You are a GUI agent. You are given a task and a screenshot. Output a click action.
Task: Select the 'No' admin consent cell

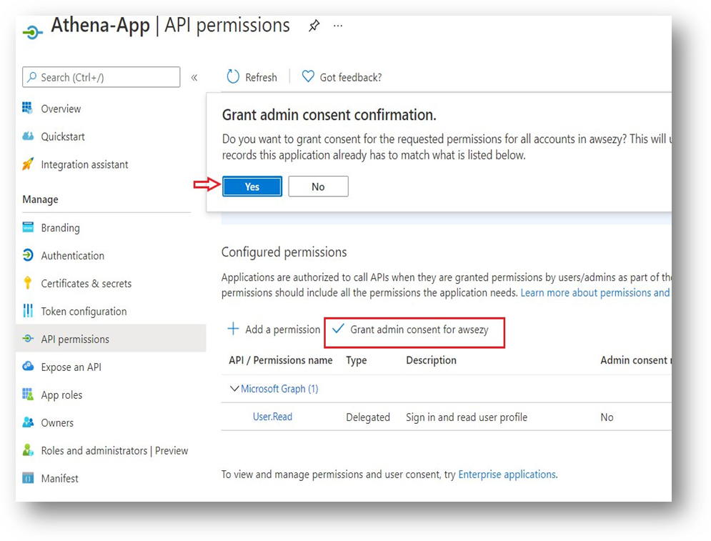click(x=607, y=417)
